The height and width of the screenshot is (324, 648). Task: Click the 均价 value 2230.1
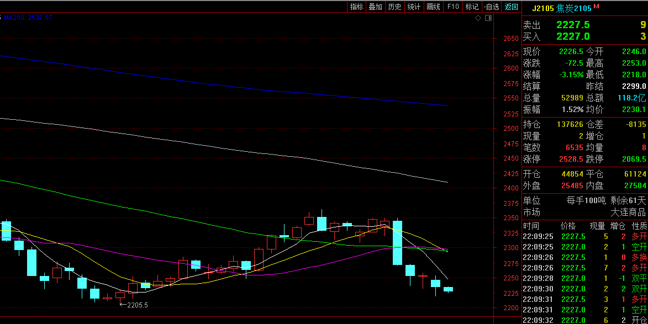[x=634, y=109]
